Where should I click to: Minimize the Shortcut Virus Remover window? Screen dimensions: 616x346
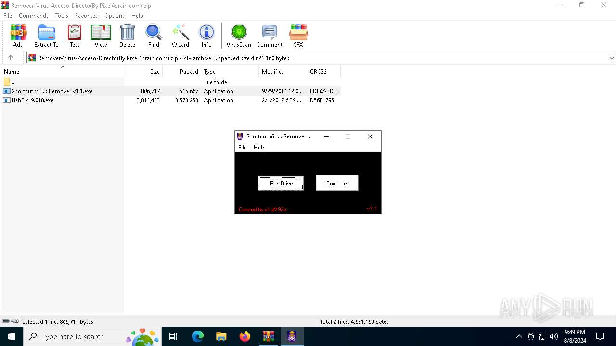coord(326,136)
